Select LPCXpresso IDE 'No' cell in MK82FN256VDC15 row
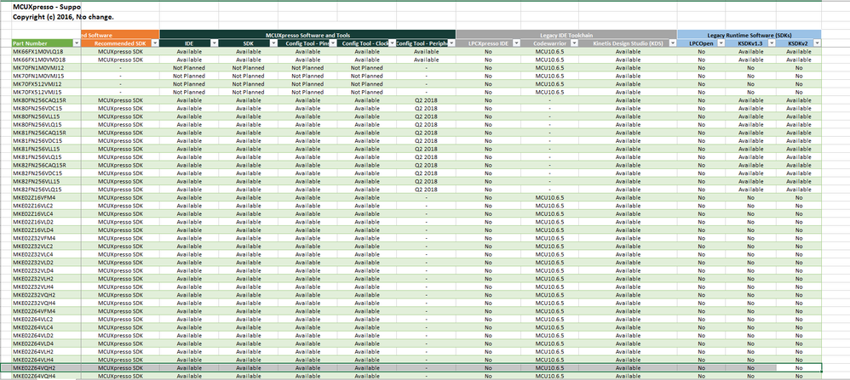The width and height of the screenshot is (850, 380). 488,173
